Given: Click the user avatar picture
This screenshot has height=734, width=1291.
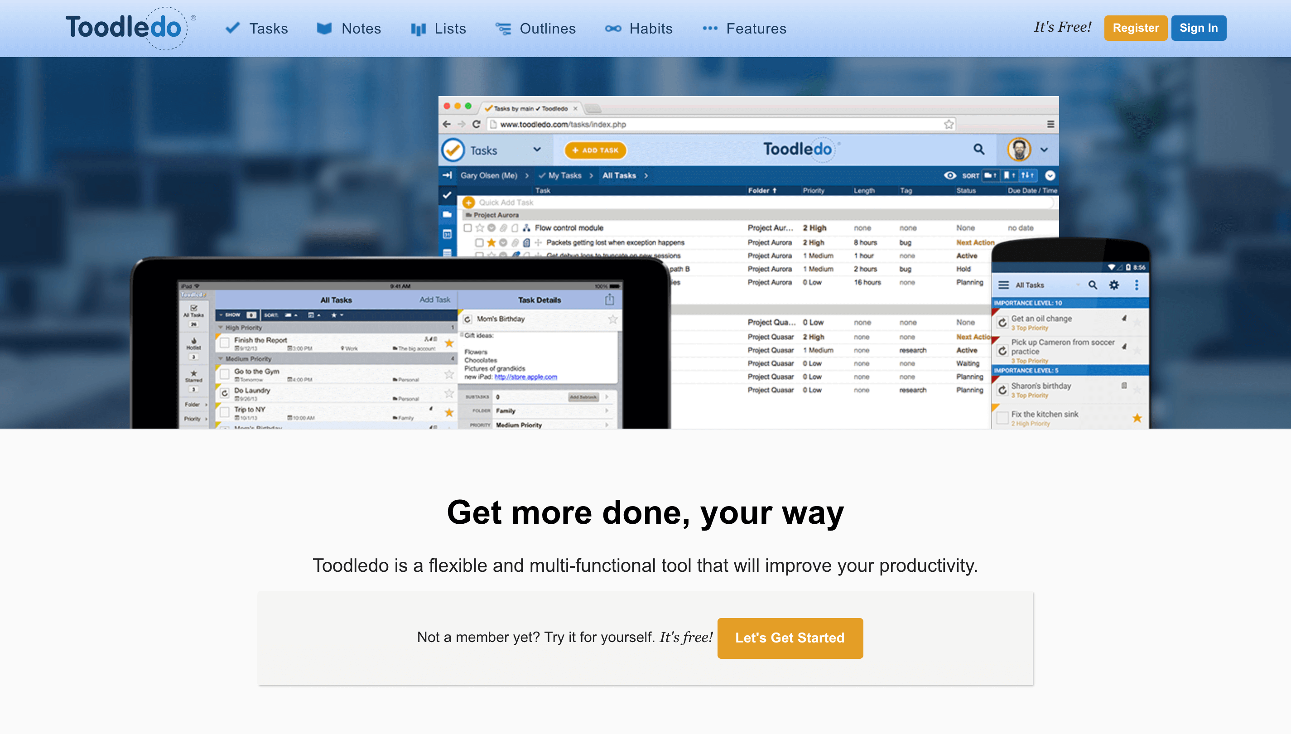Looking at the screenshot, I should point(1019,149).
